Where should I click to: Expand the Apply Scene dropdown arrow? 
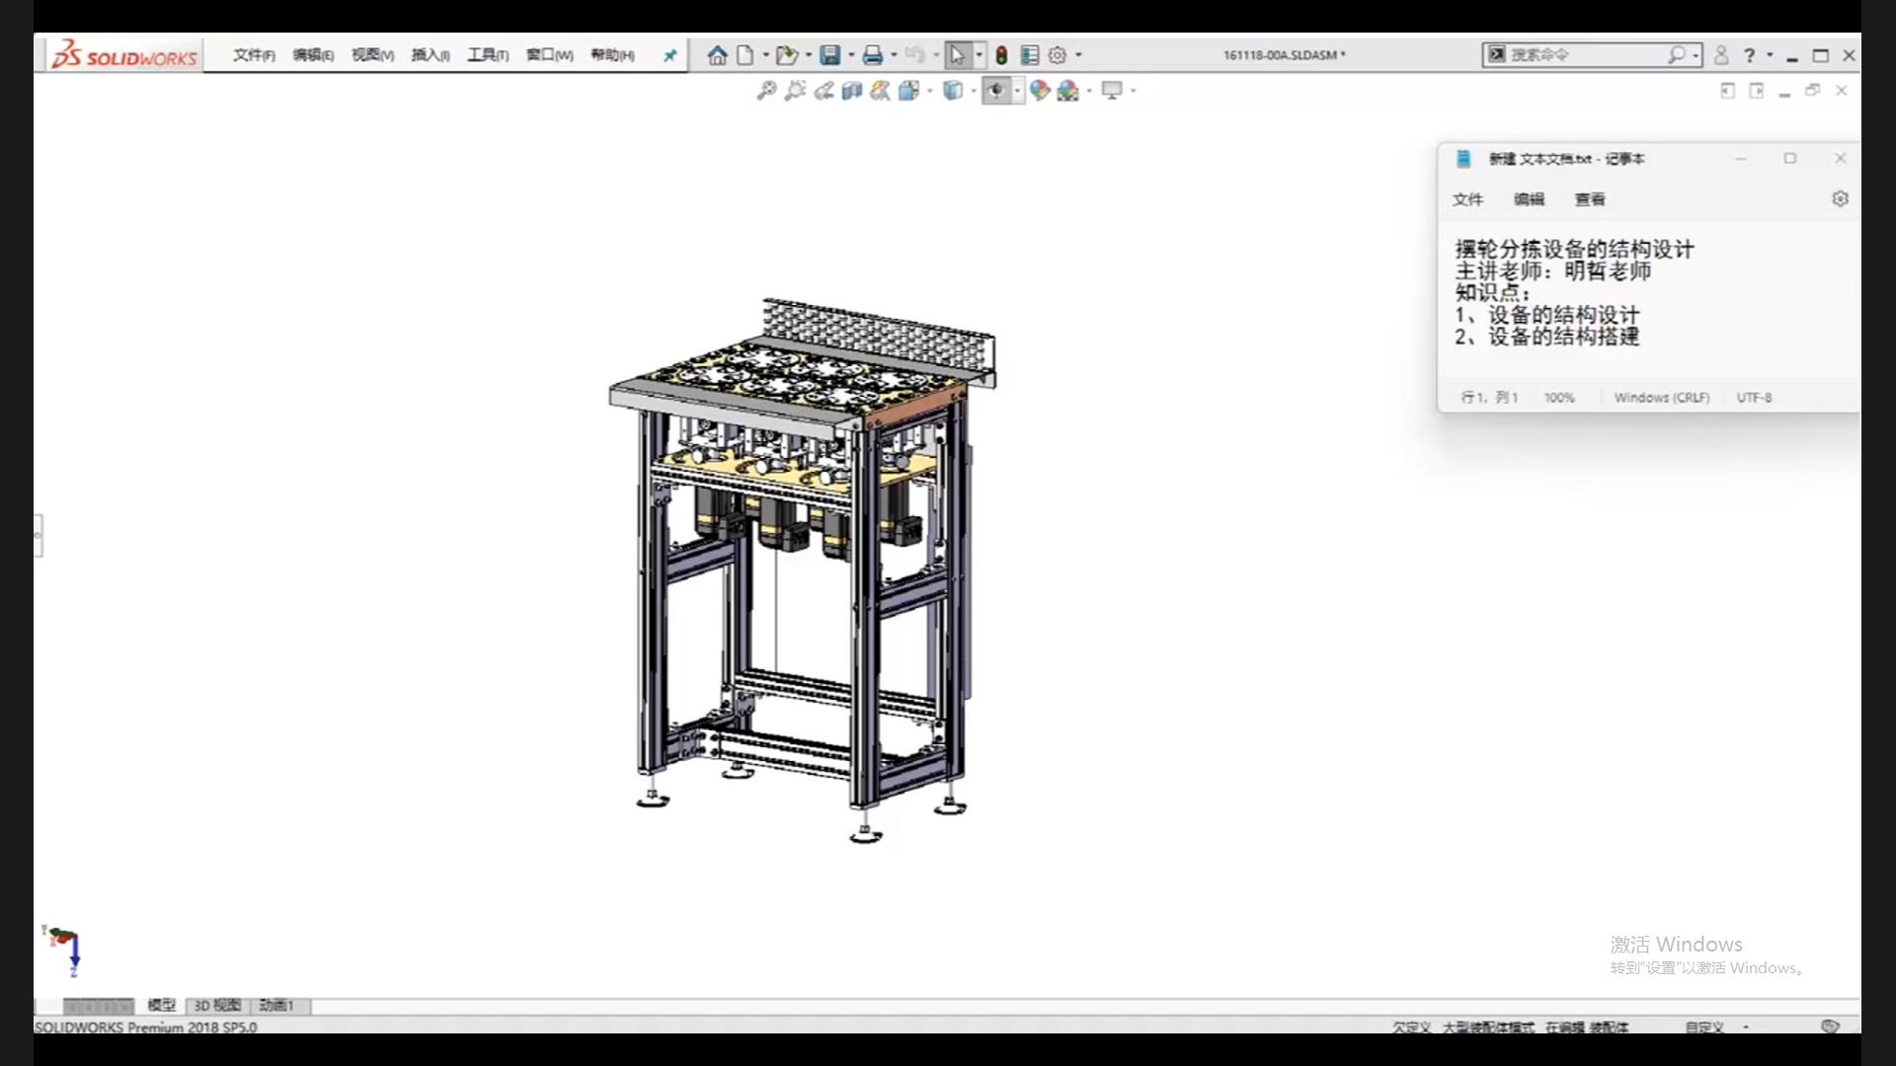tap(1089, 91)
